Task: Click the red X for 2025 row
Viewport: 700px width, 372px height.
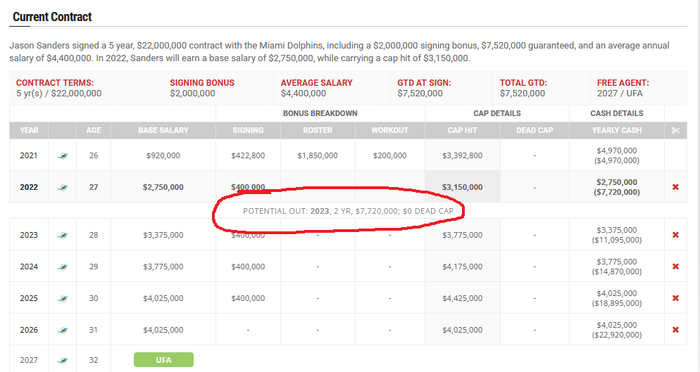Action: [x=675, y=298]
